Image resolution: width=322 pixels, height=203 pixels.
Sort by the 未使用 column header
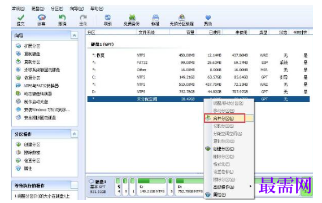[x=236, y=32]
